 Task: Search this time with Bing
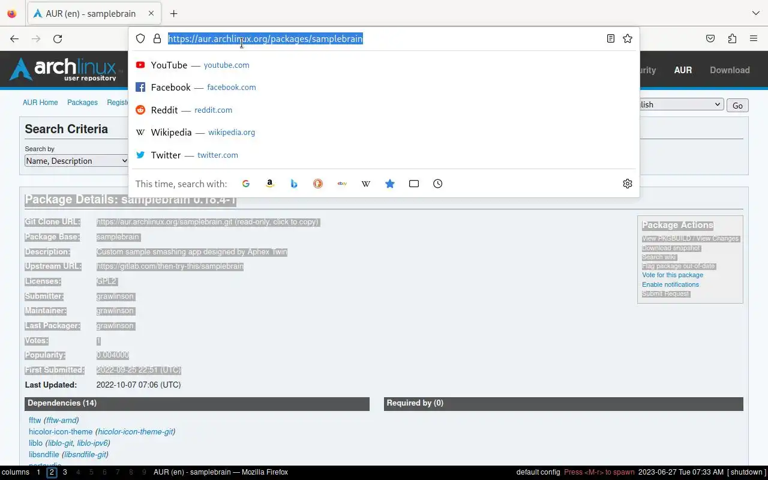pos(294,184)
